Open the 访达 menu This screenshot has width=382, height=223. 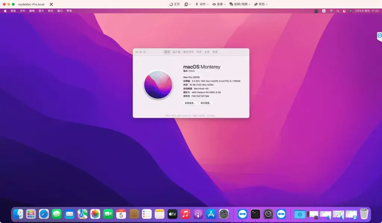pyautogui.click(x=13, y=11)
